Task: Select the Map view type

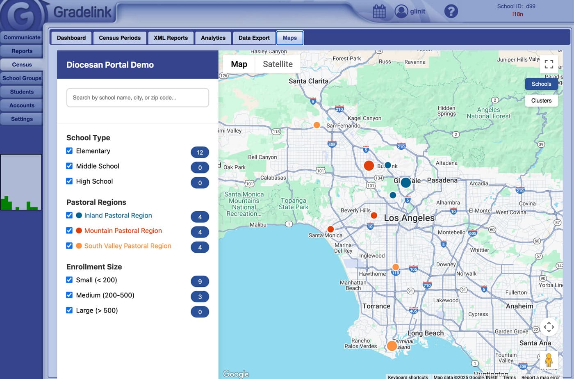Action: coord(239,64)
